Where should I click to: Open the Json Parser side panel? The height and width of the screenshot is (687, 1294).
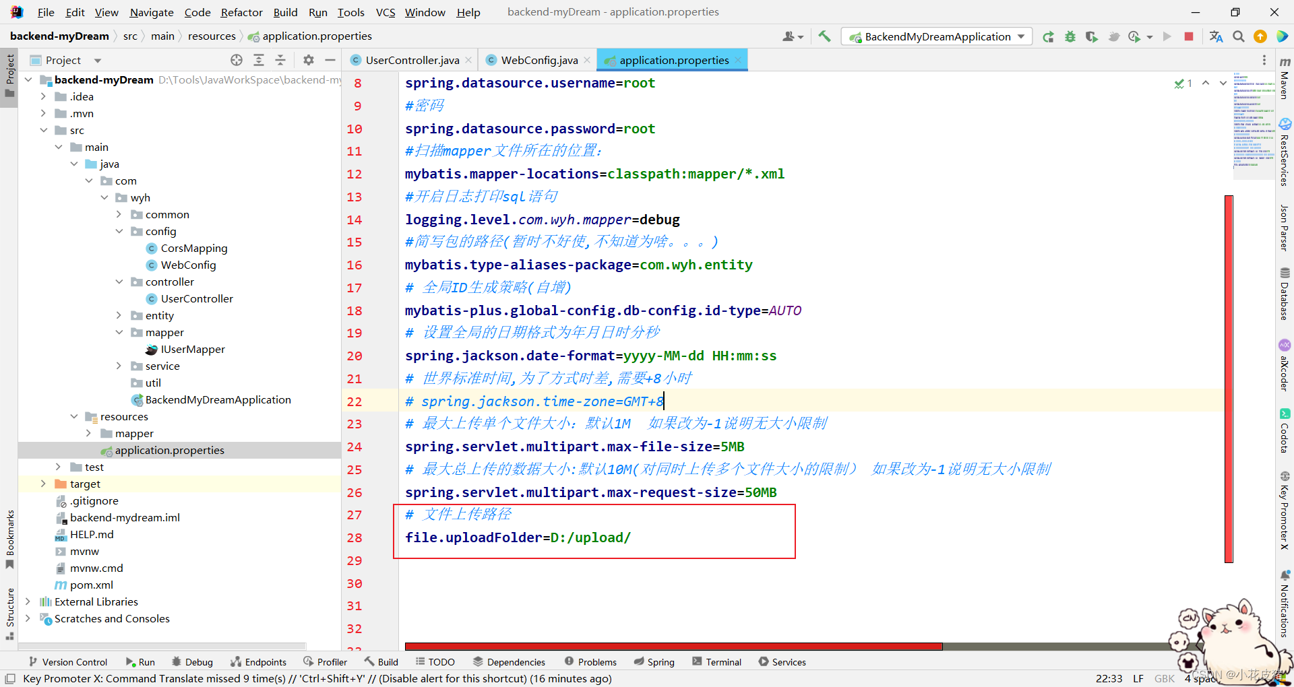point(1285,228)
